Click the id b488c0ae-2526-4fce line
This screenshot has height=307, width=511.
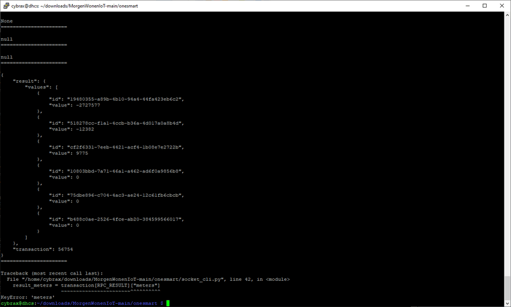tap(116, 219)
